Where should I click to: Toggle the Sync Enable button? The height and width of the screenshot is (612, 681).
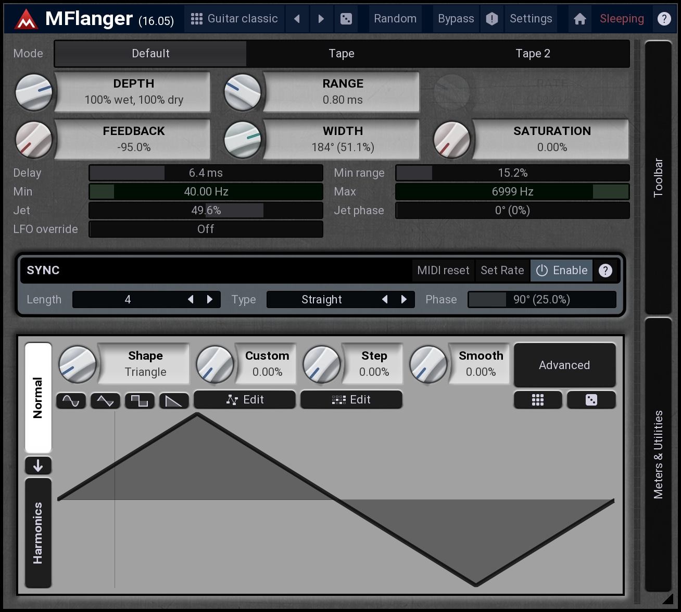562,270
